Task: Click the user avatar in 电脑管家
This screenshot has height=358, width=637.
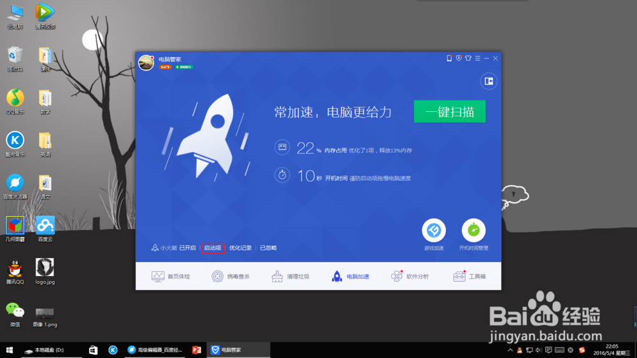Action: (147, 63)
